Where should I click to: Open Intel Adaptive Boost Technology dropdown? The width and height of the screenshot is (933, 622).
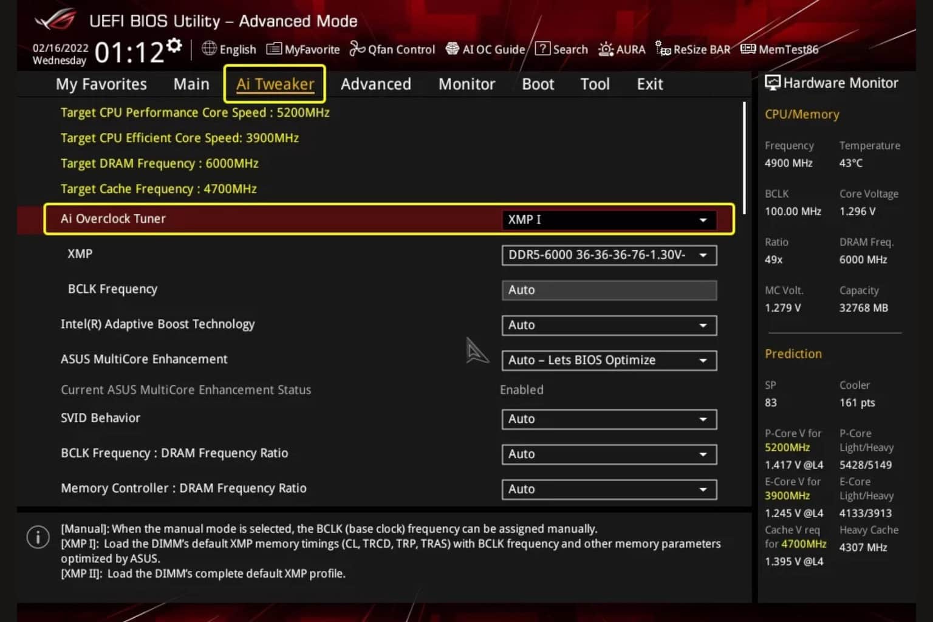coord(609,326)
